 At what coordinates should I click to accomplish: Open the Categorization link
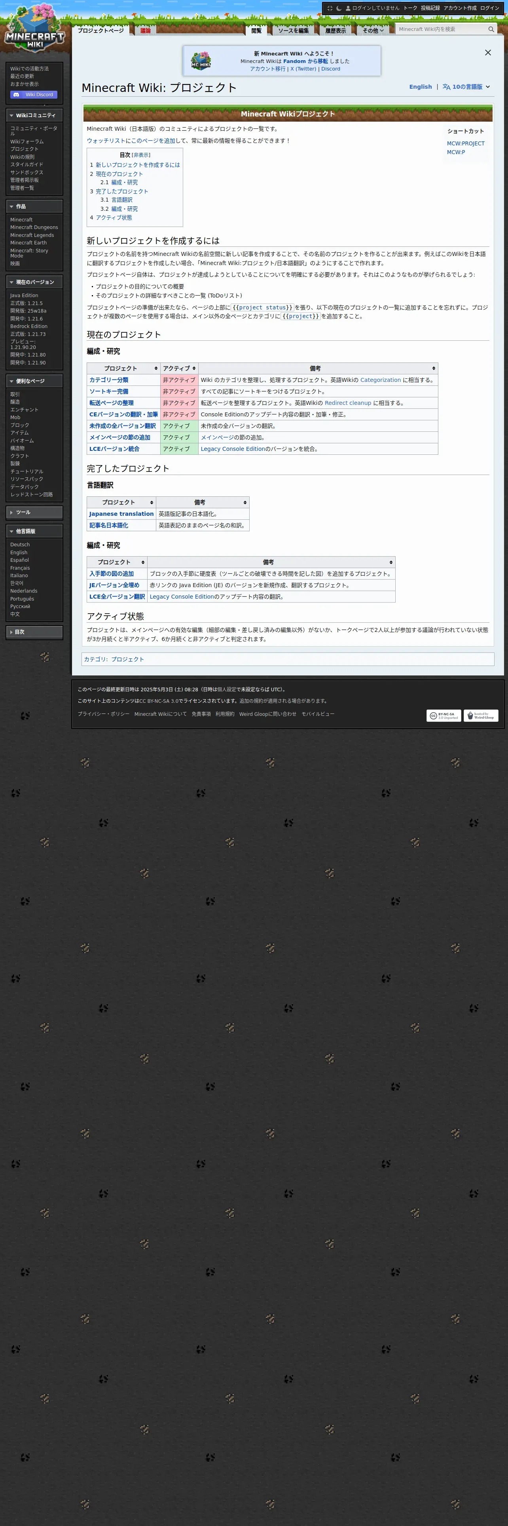pyautogui.click(x=380, y=380)
